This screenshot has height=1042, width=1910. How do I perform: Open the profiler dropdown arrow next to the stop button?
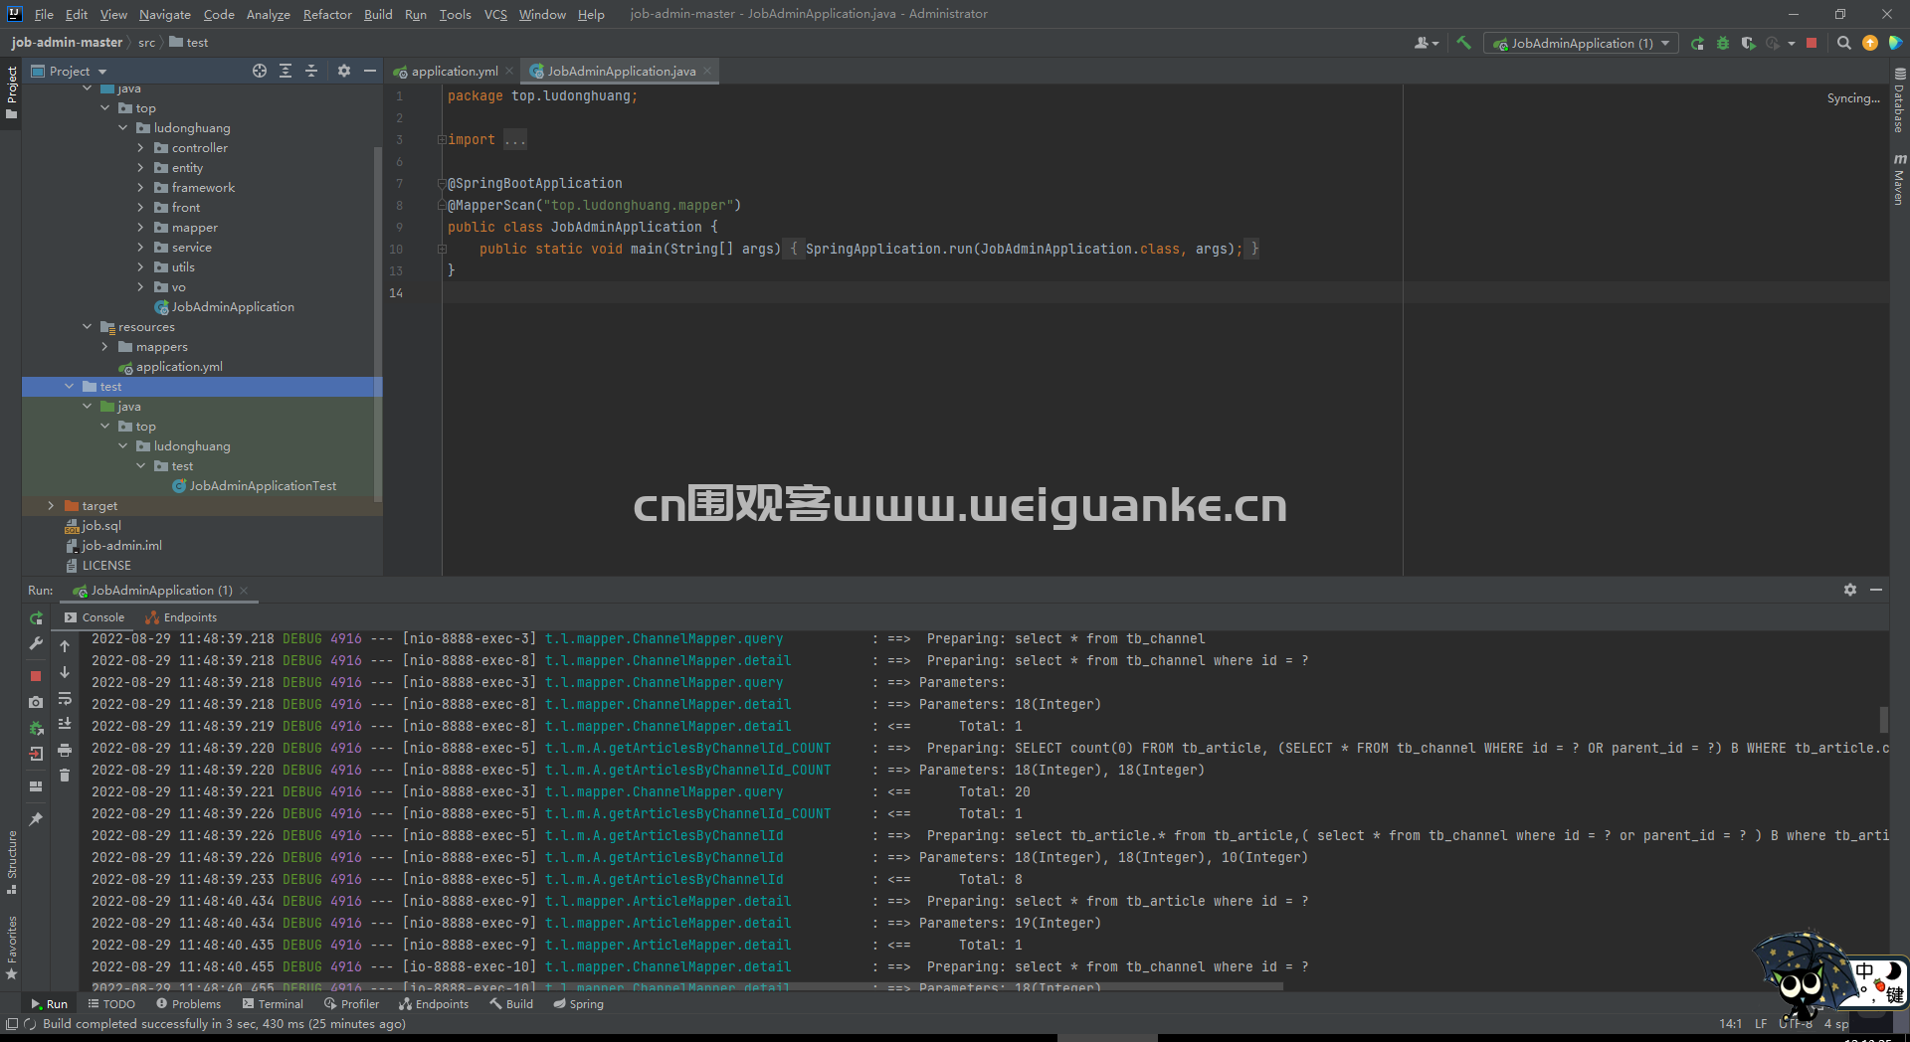point(1792,44)
